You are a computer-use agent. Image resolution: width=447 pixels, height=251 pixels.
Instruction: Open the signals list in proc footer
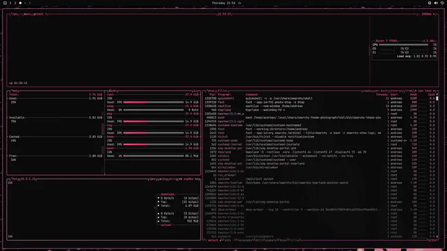pos(270,240)
